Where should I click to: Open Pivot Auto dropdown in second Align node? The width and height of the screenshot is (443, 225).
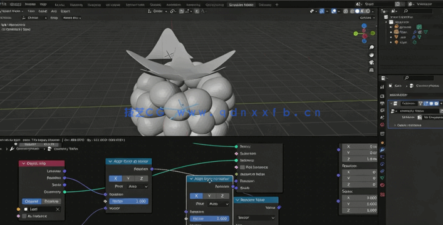point(219,204)
